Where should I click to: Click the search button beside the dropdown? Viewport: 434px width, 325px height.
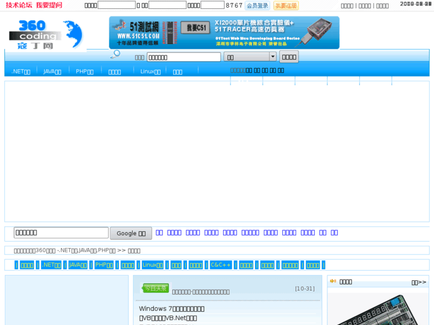[x=289, y=57]
